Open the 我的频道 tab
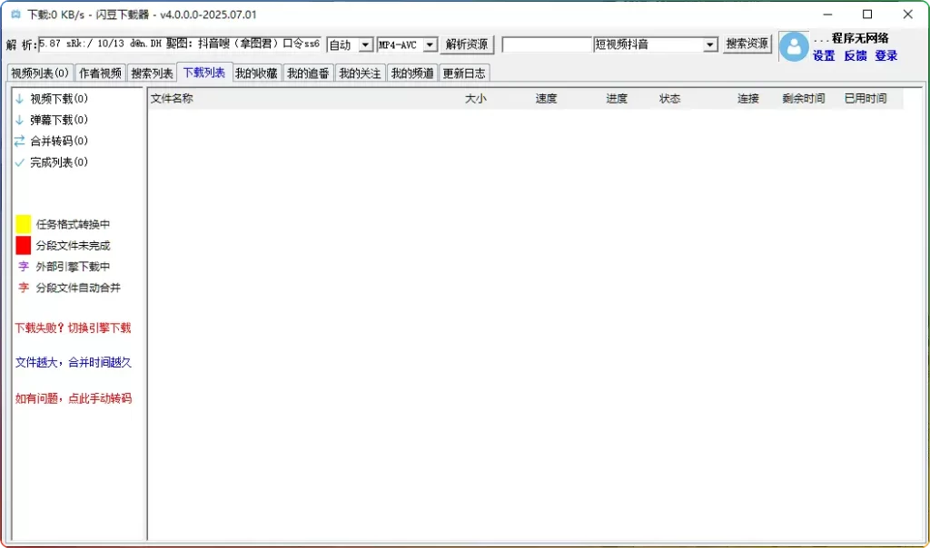This screenshot has height=548, width=930. click(412, 73)
